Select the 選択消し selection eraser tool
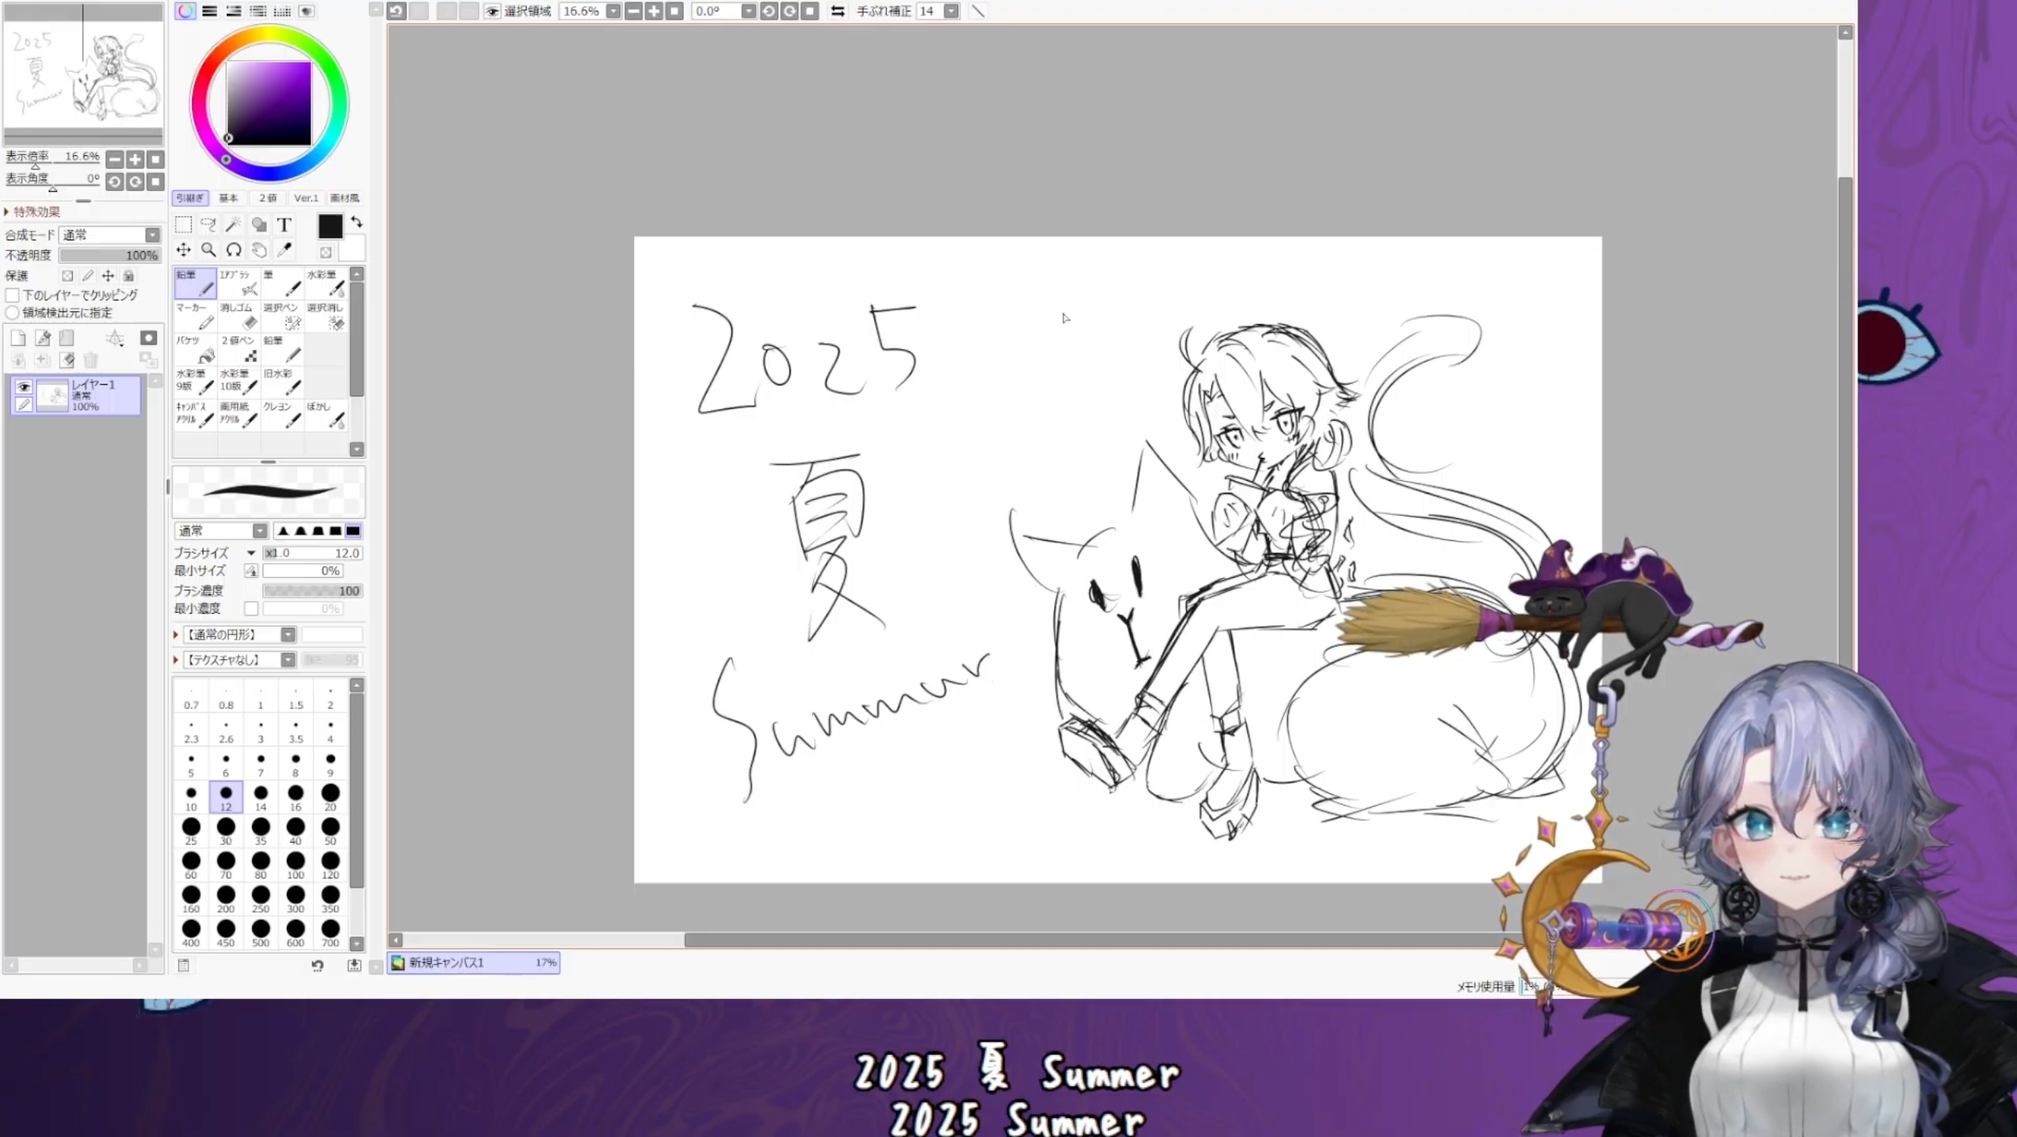The height and width of the screenshot is (1137, 2017). coord(326,316)
